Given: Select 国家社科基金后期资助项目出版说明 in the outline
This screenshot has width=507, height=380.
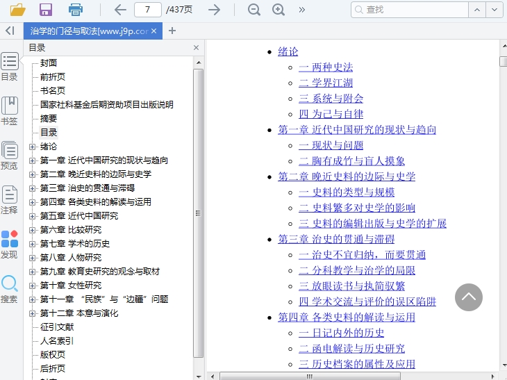Looking at the screenshot, I should click(x=107, y=104).
